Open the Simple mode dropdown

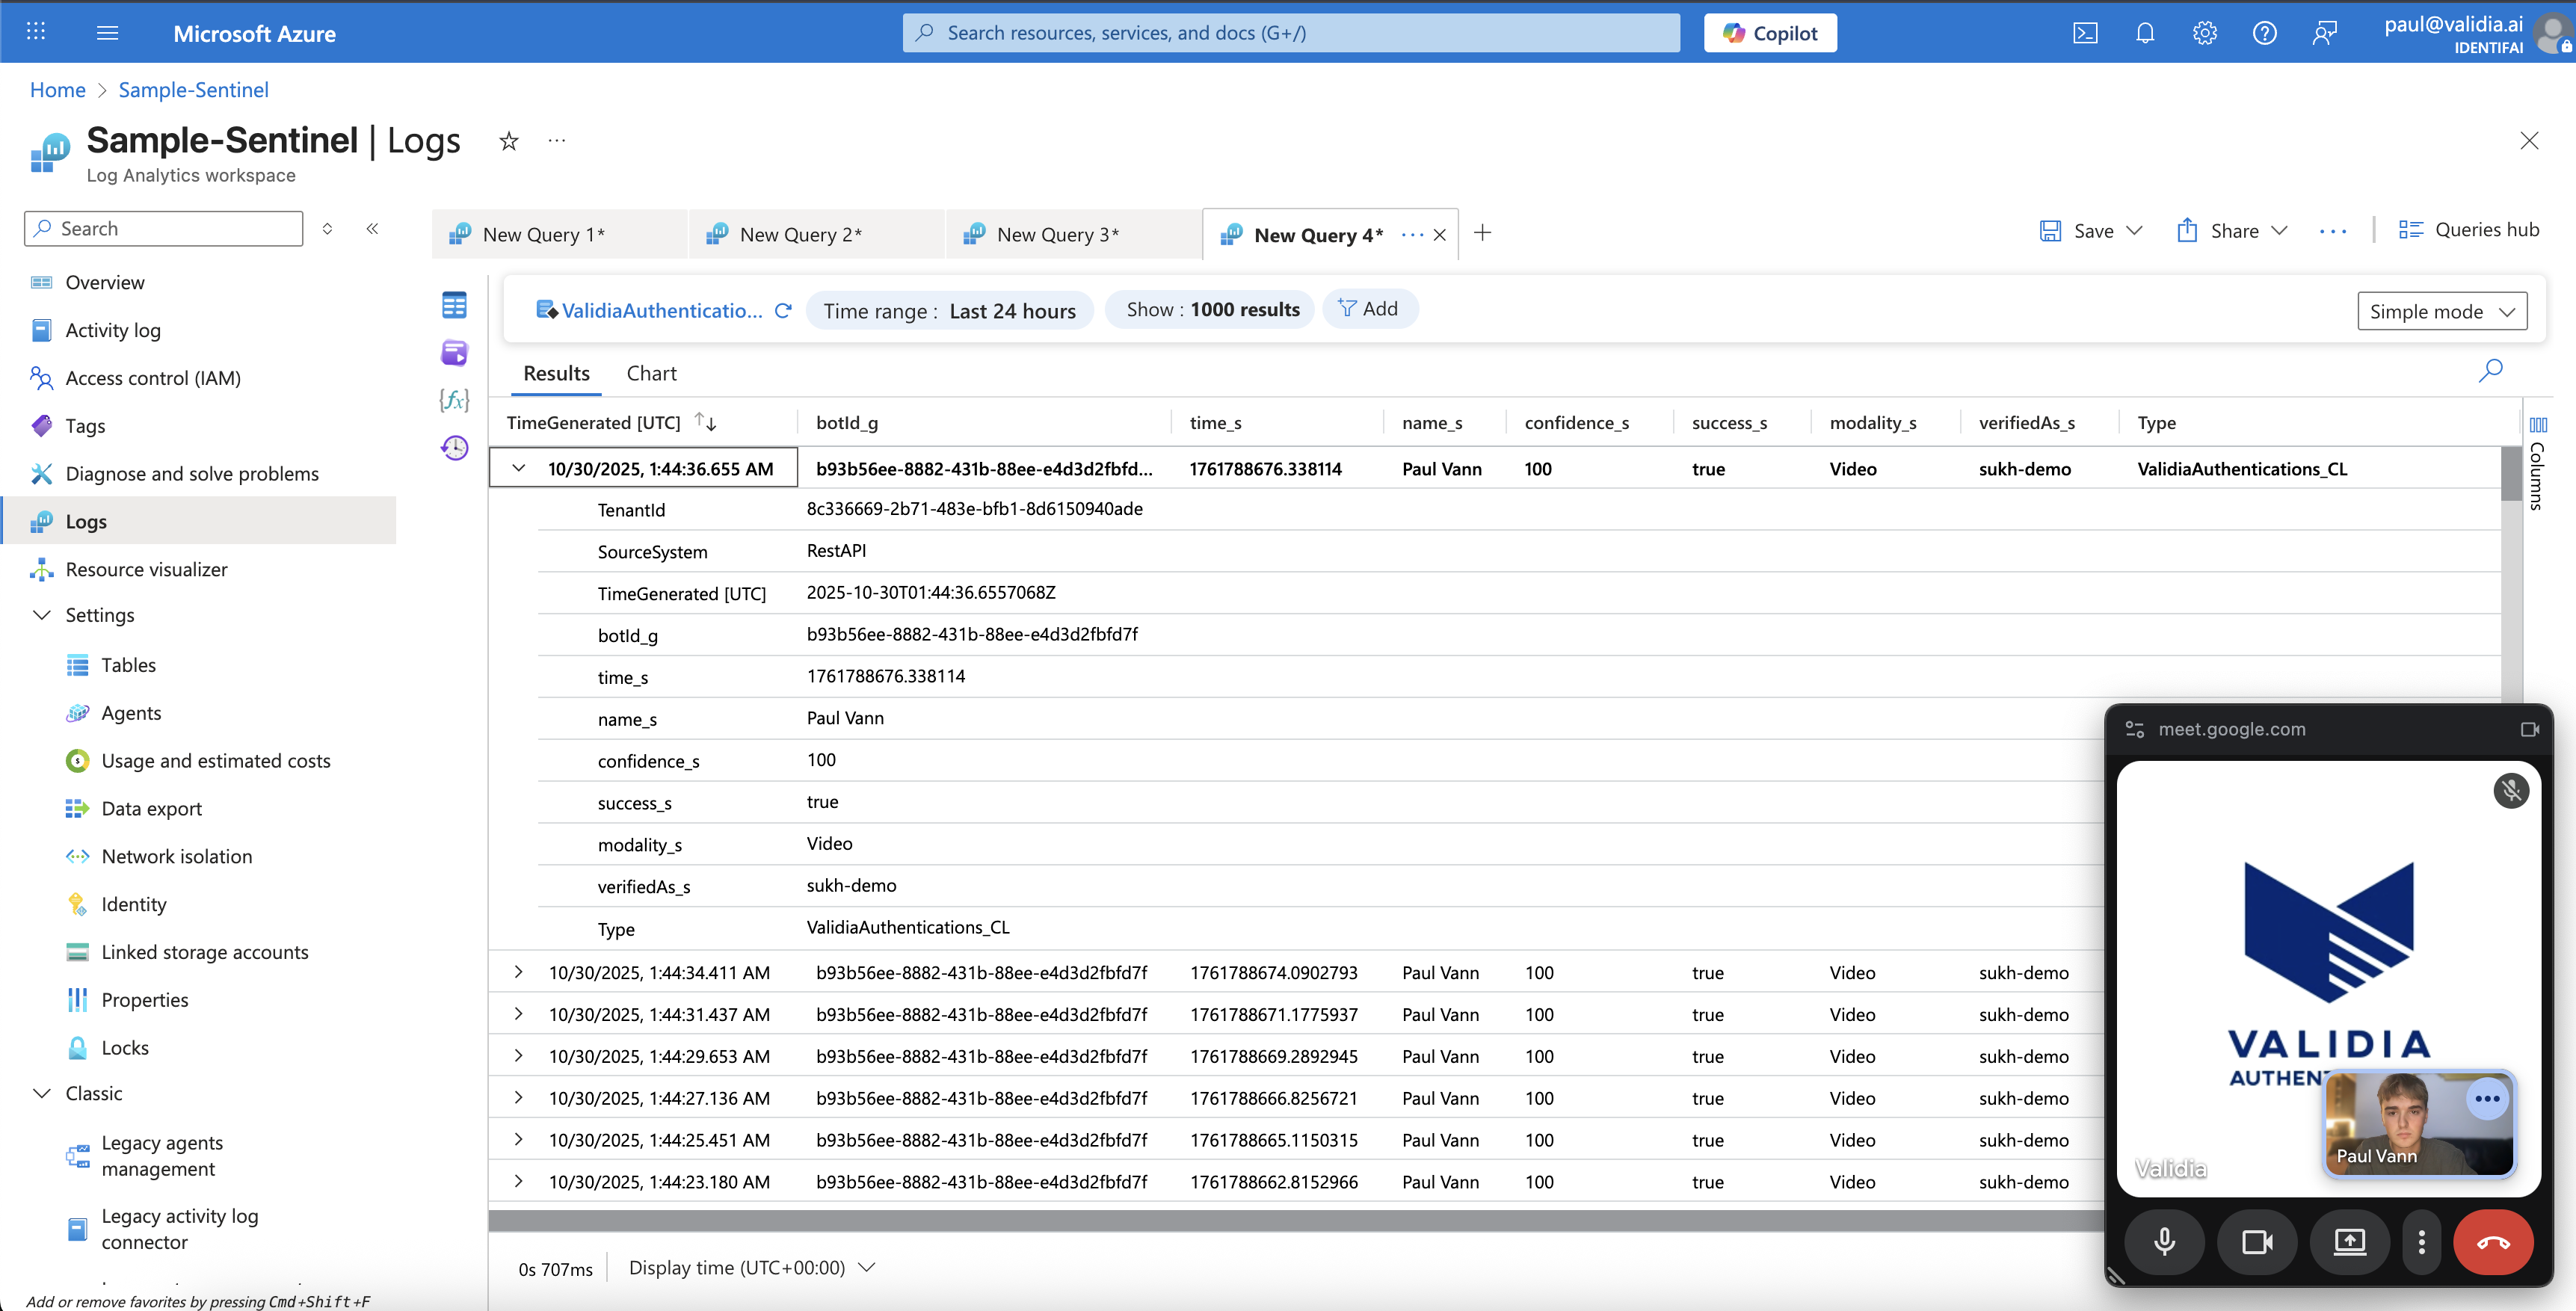click(x=2441, y=311)
